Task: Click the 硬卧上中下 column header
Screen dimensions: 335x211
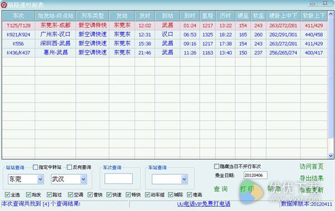Action: (x=283, y=16)
